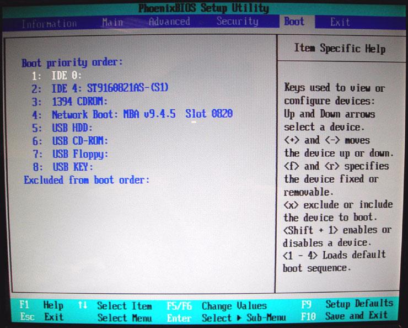
Task: Select the USB Floppy boot entry
Action: coord(70,154)
